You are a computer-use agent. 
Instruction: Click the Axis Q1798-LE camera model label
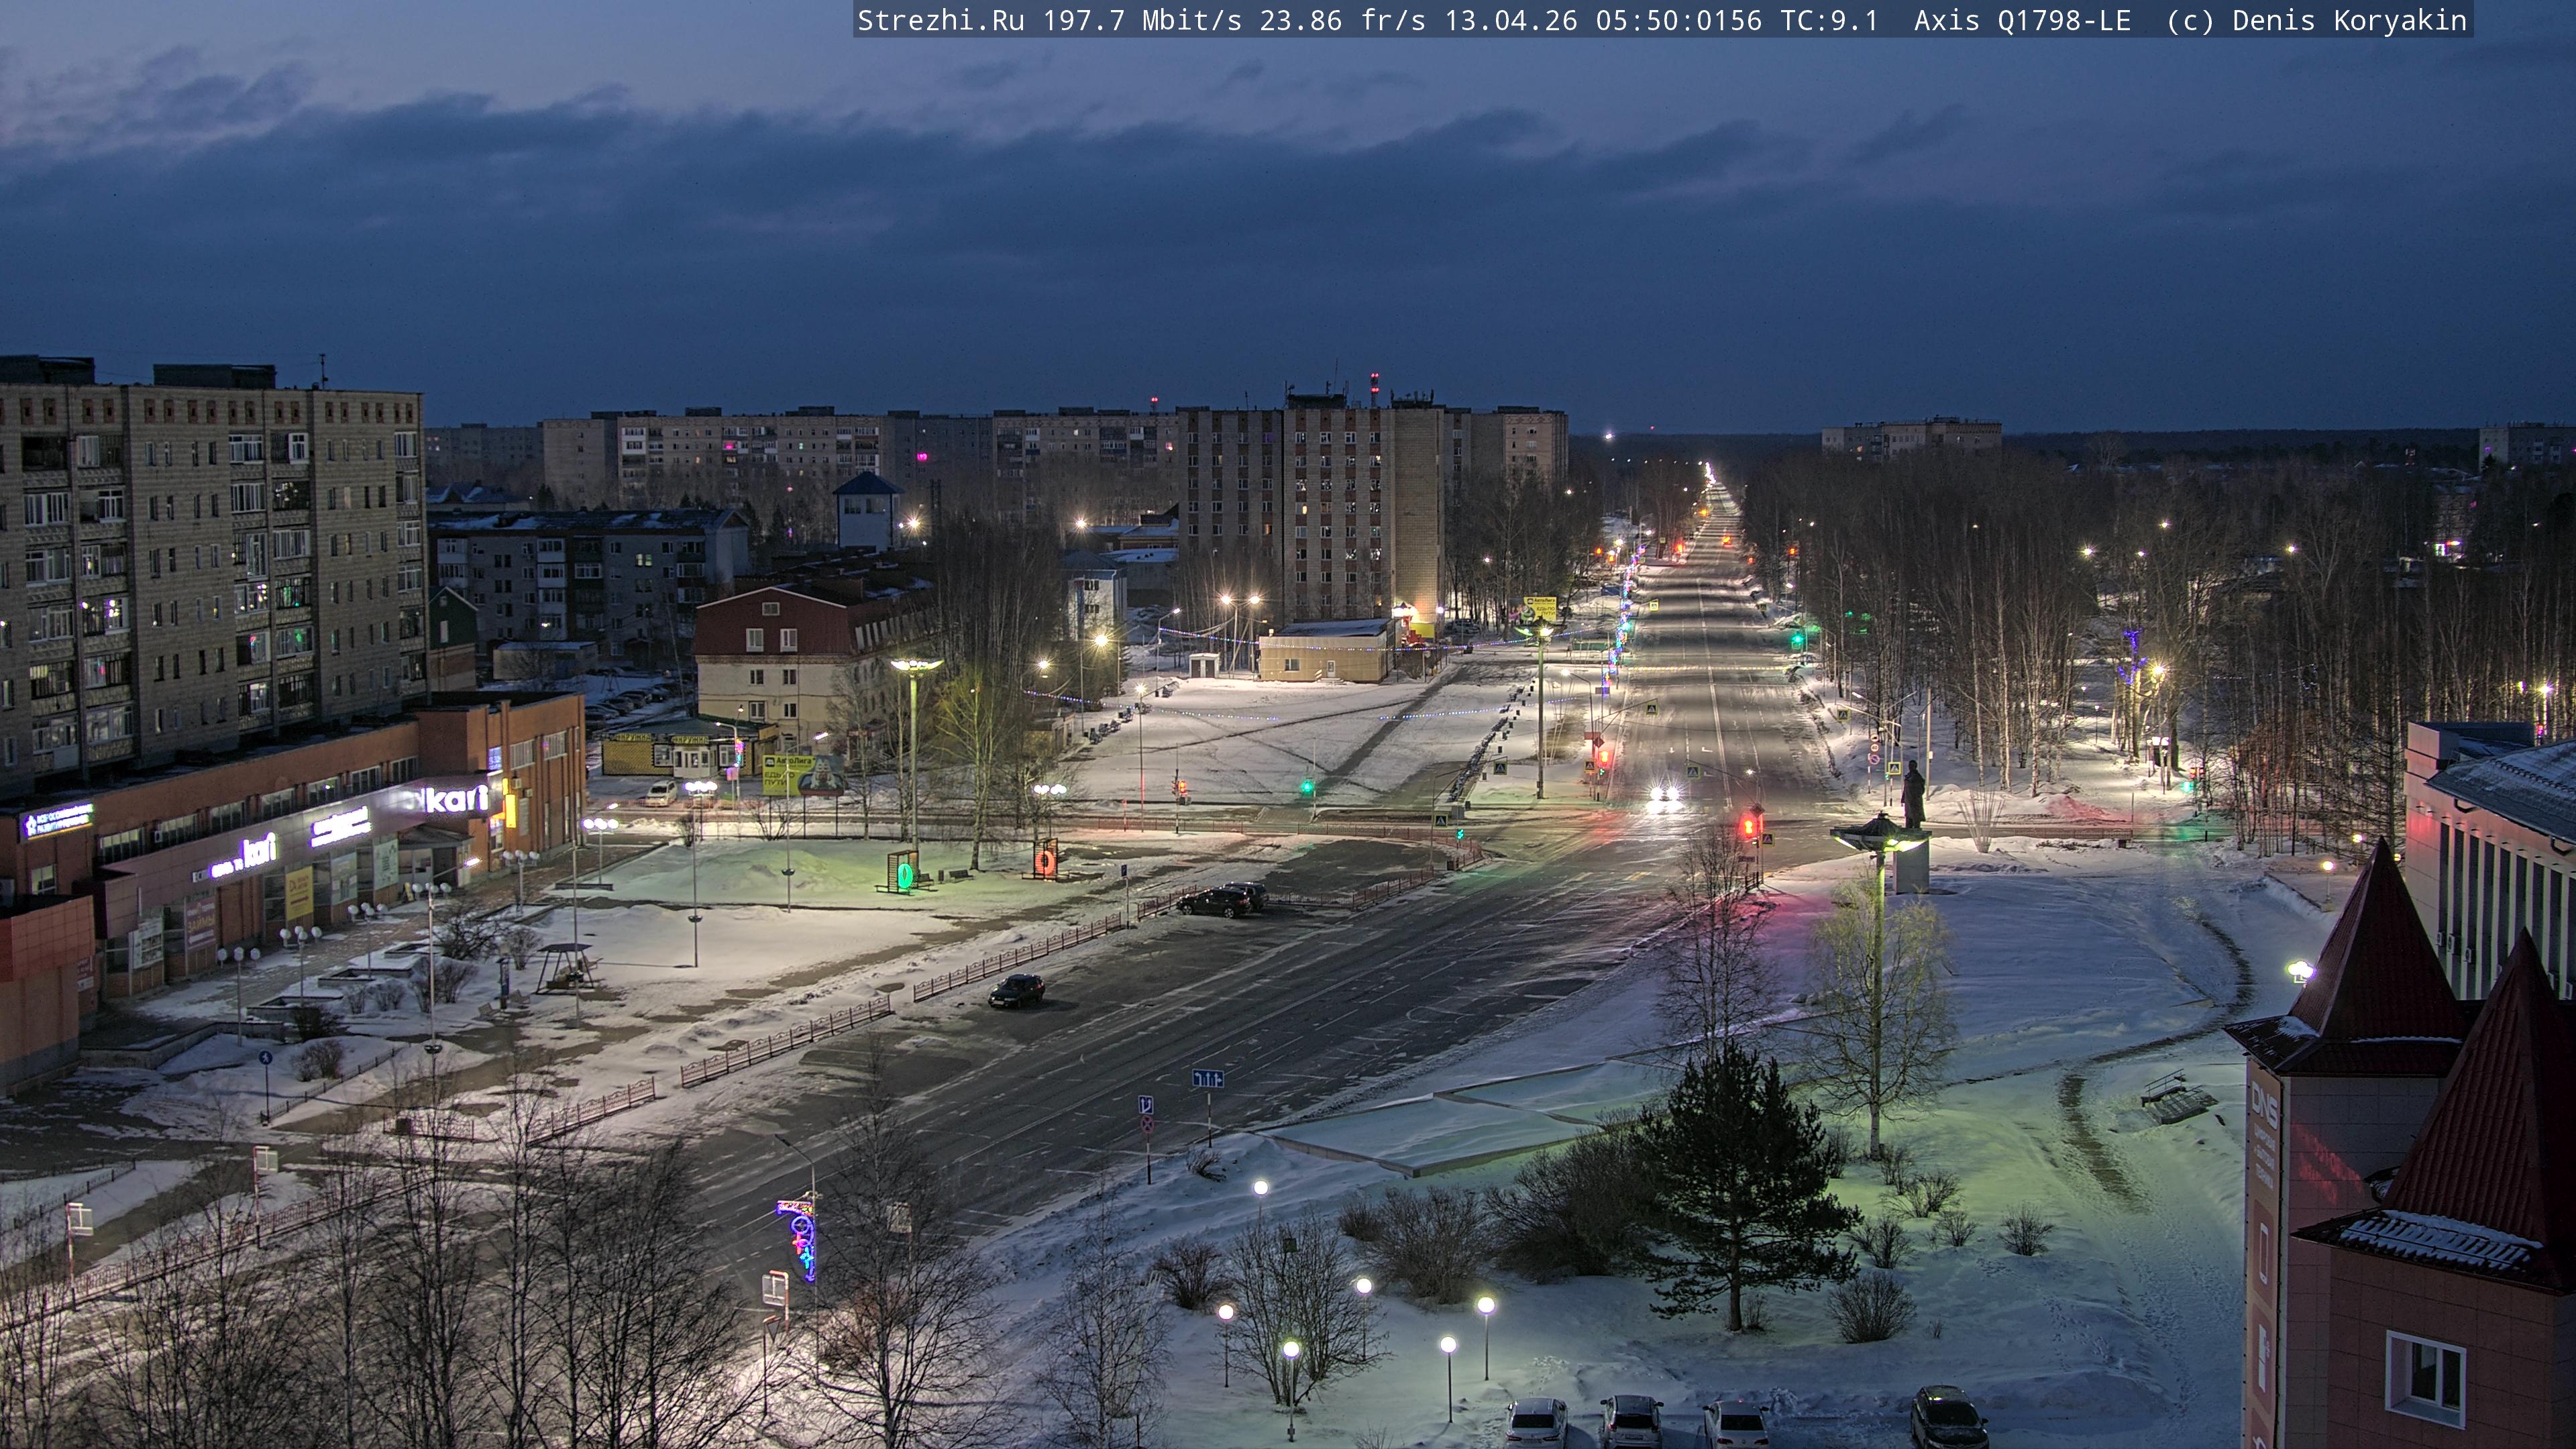(x=2022, y=20)
